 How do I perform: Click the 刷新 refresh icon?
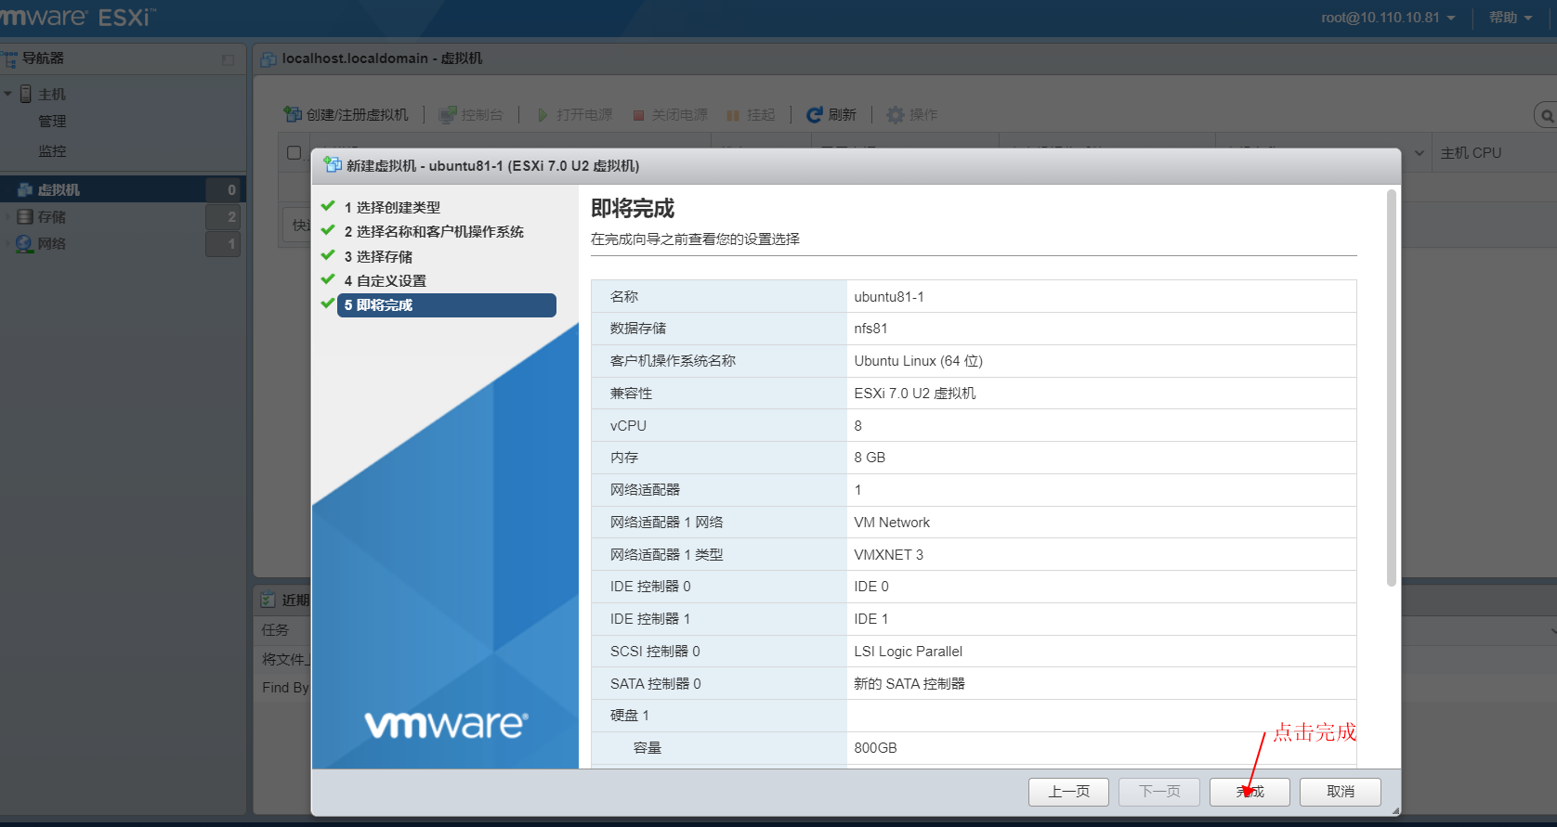tap(815, 114)
